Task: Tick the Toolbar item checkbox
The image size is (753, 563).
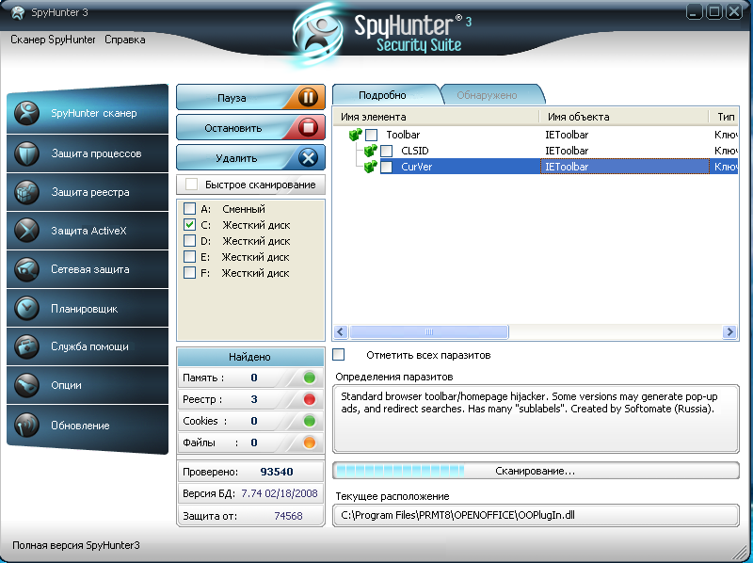Action: (371, 135)
